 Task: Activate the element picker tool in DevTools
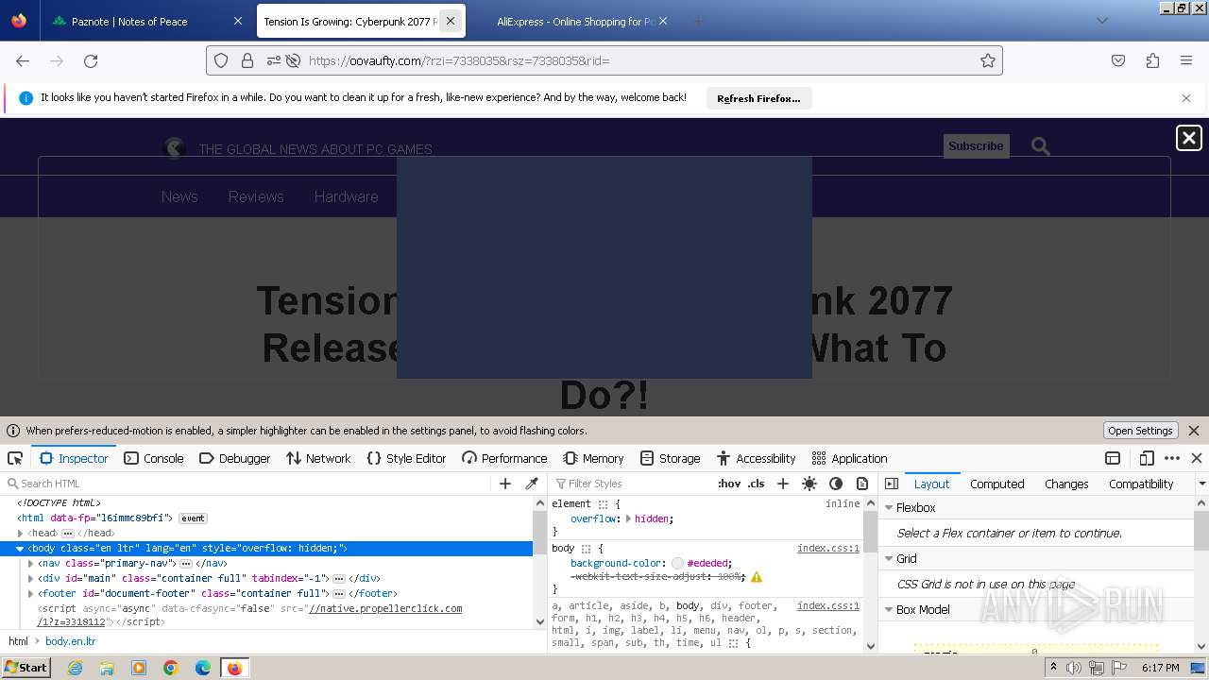click(15, 458)
